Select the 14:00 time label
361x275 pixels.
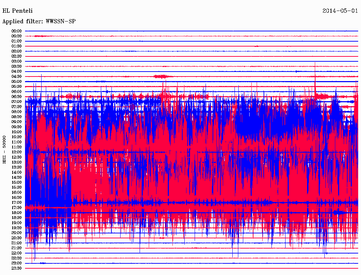(x=17, y=172)
